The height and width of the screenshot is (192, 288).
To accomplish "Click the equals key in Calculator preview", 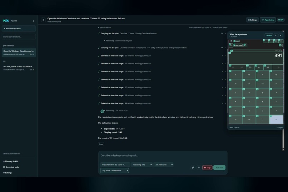I will [276, 120].
